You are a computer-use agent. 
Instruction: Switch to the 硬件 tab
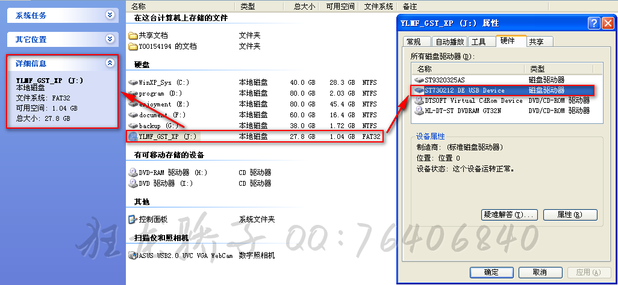[511, 41]
